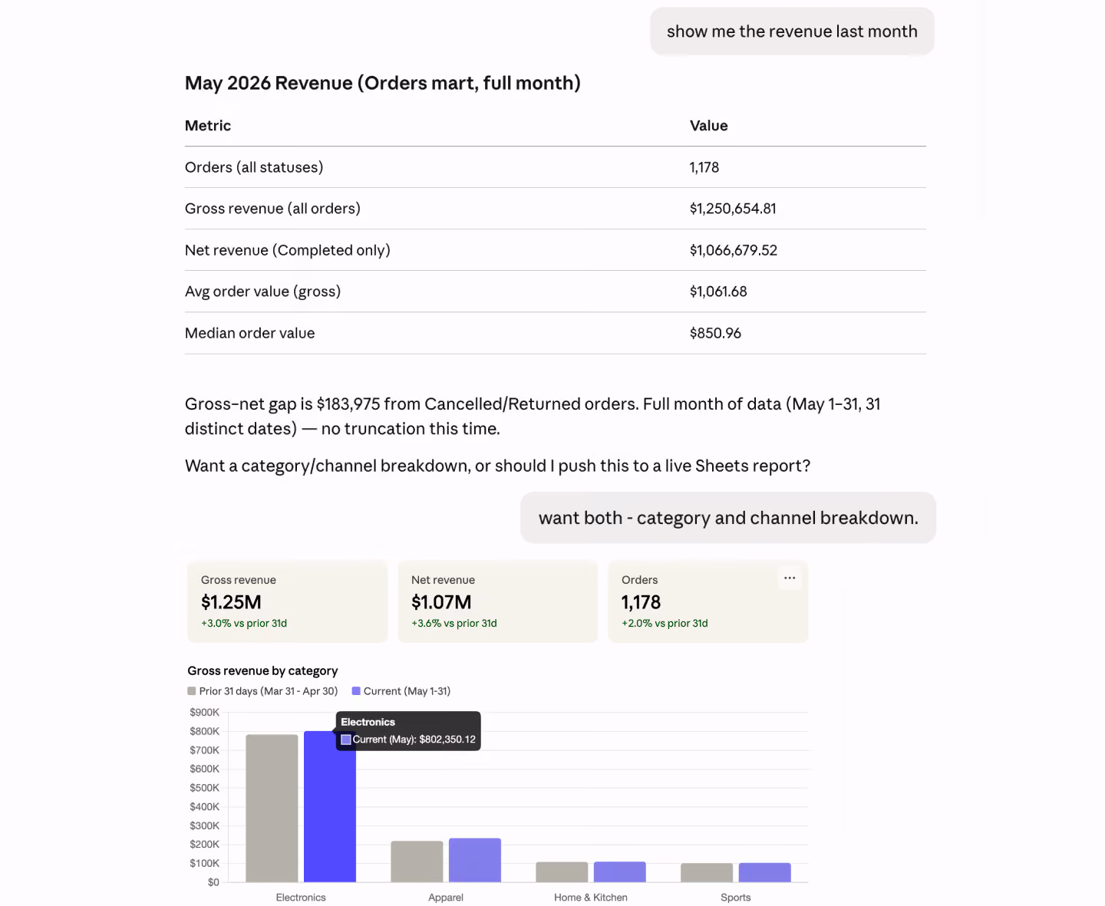This screenshot has height=906, width=1105.
Task: Open the three-dot menu on Orders card
Action: [790, 578]
